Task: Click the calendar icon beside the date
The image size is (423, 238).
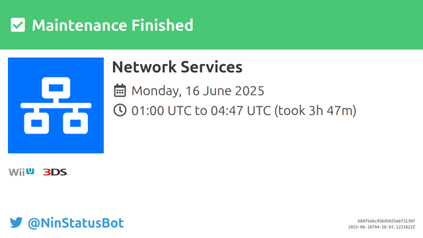Action: coord(120,91)
